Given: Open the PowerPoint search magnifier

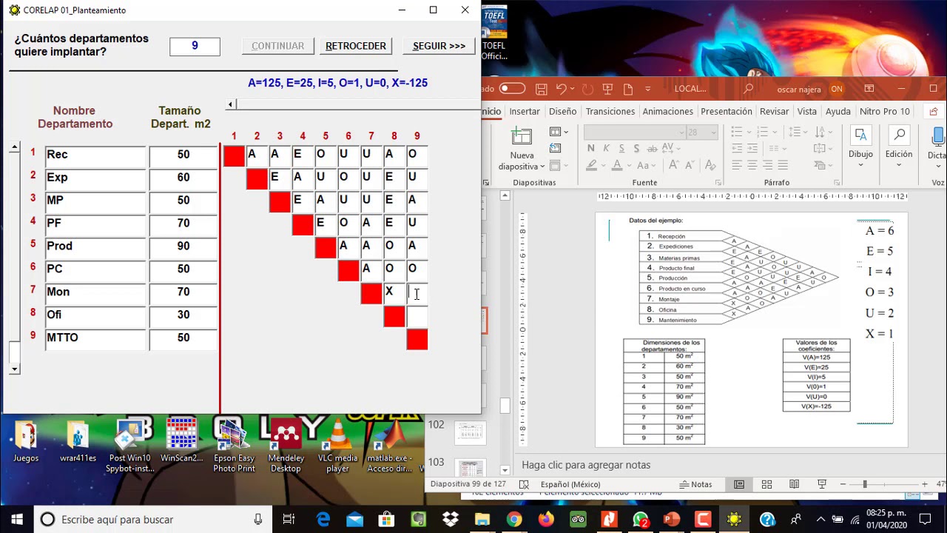Looking at the screenshot, I should tap(749, 89).
